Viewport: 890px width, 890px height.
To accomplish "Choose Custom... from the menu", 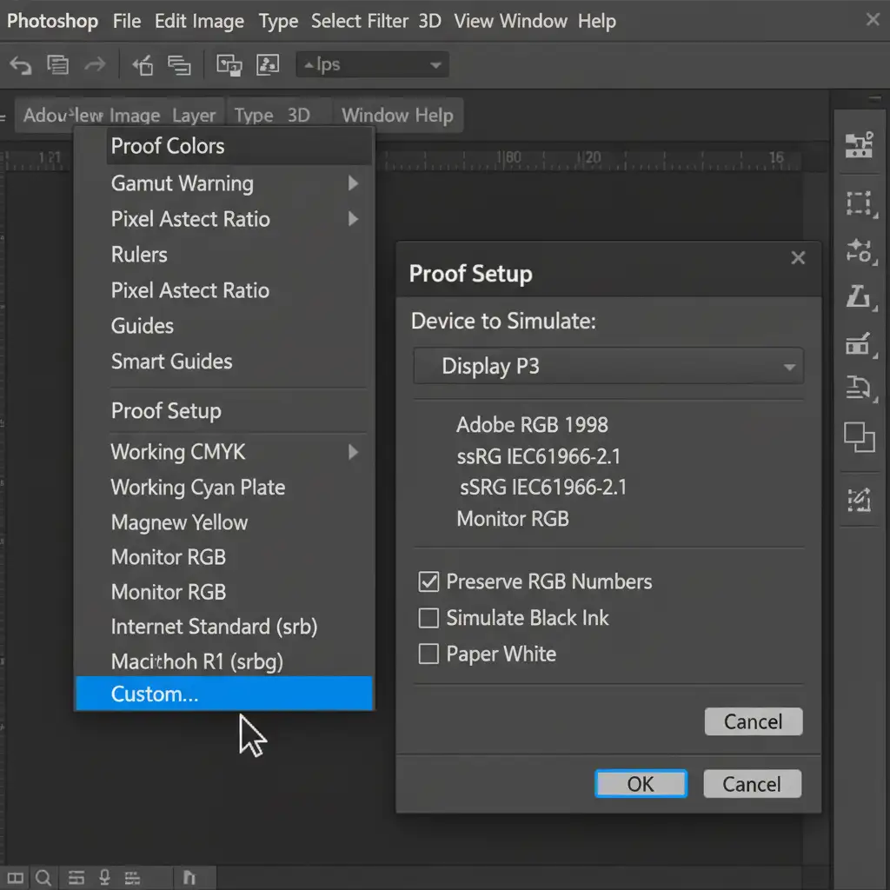I will tap(155, 694).
